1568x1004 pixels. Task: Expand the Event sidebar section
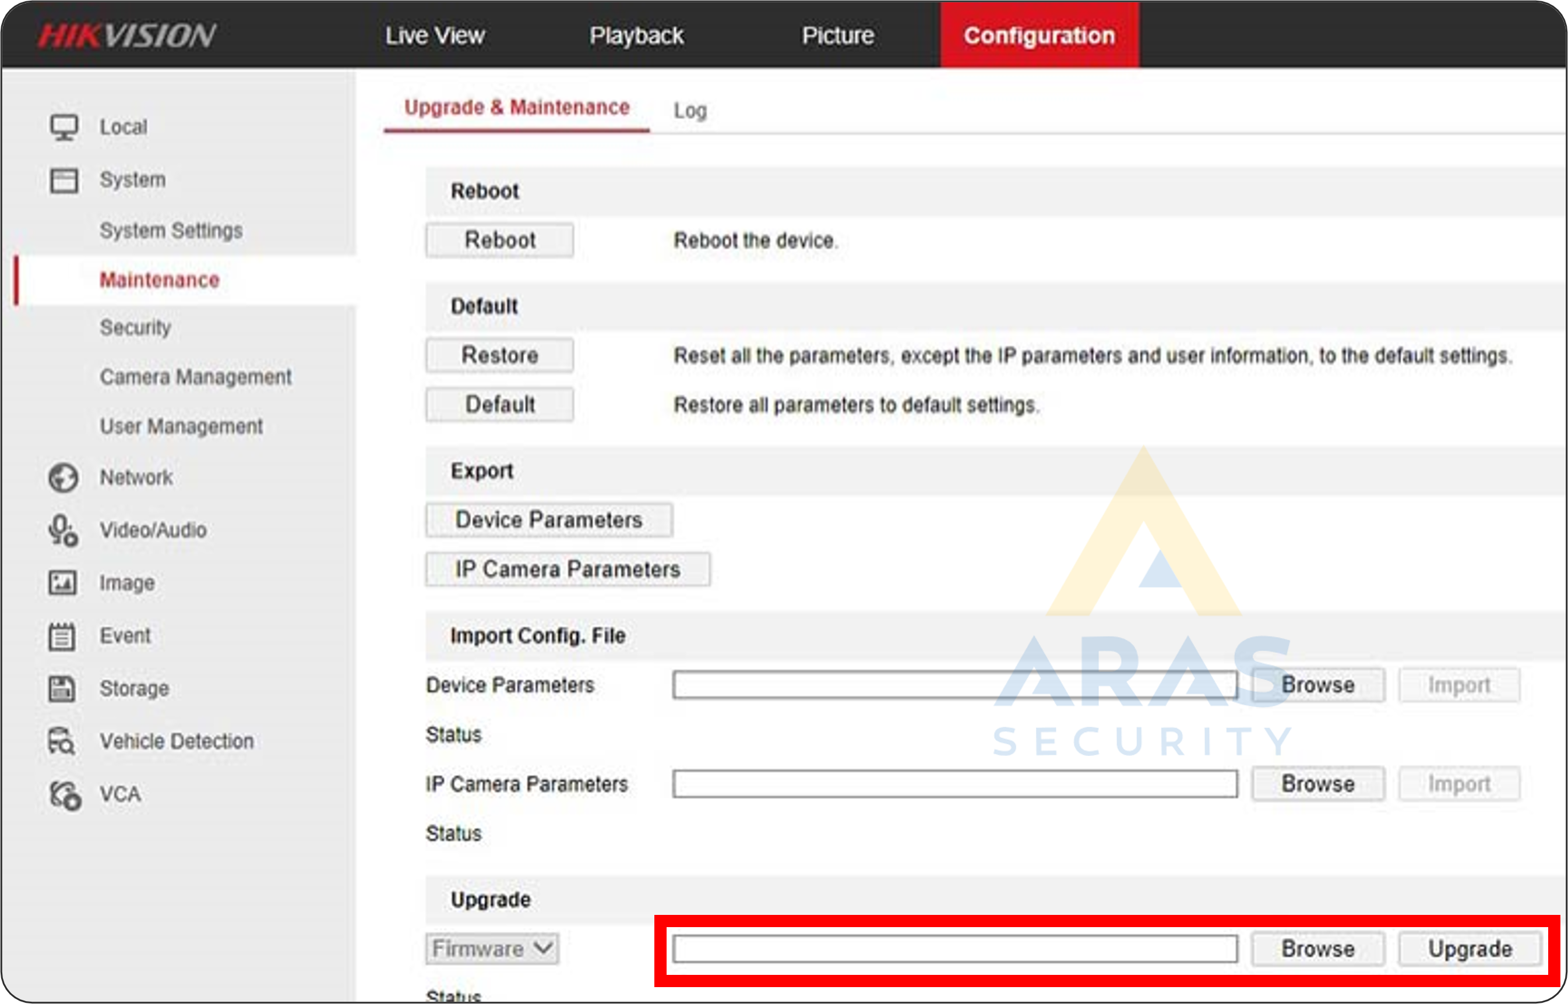125,635
